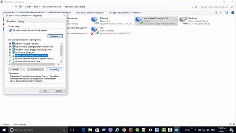This screenshot has width=236, height=133.
Task: Go up one folder level
Action: click(16, 7)
